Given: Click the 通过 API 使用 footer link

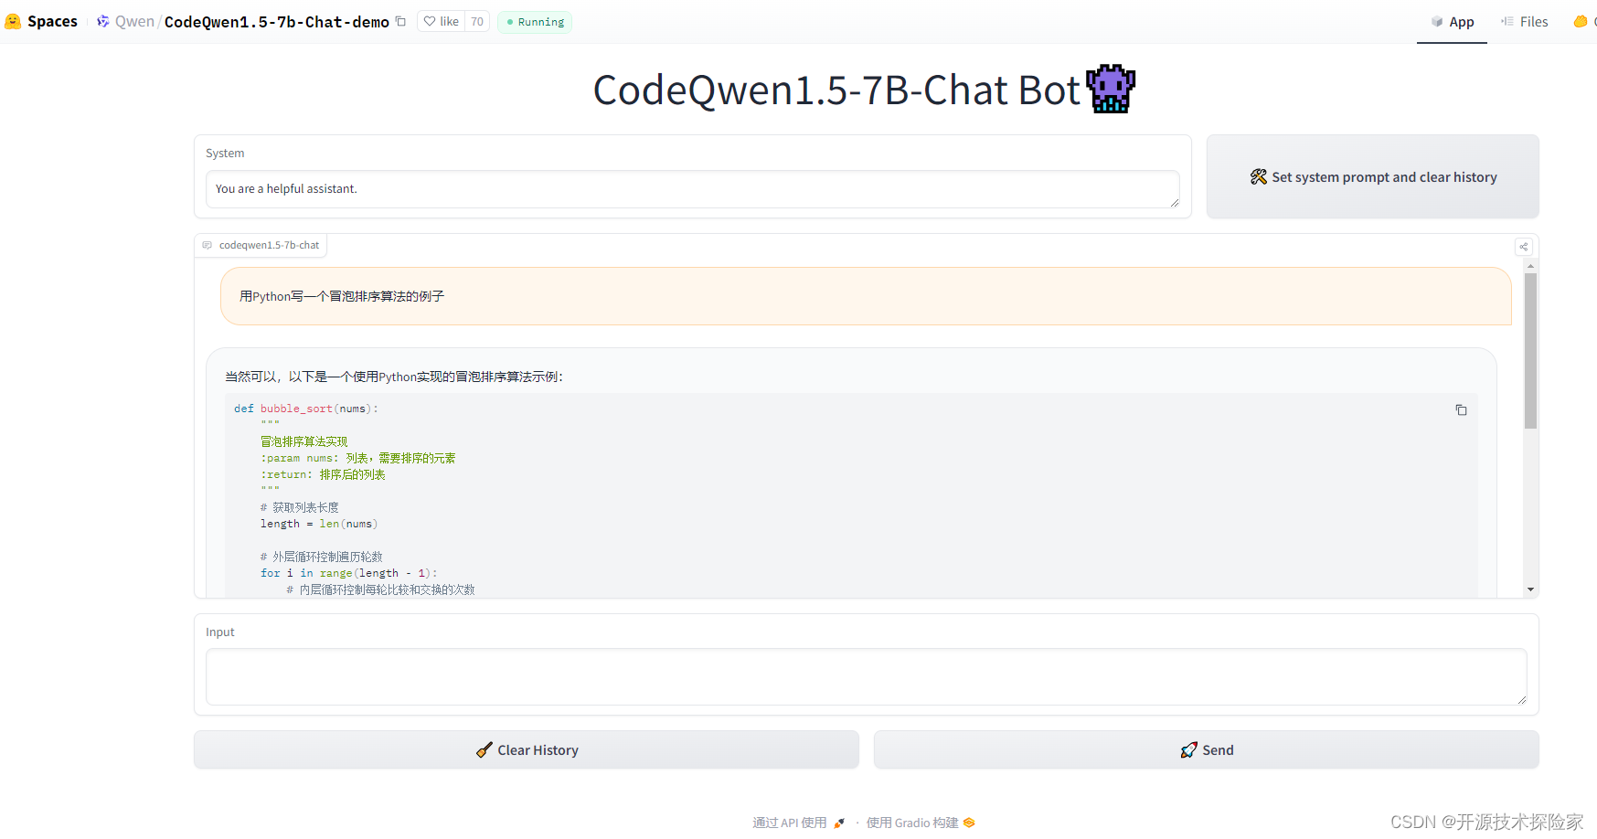Looking at the screenshot, I should (x=788, y=822).
